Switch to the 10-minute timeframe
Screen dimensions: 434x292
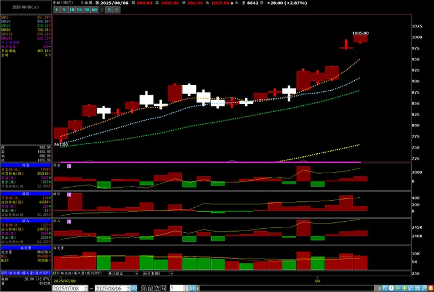pyautogui.click(x=72, y=10)
